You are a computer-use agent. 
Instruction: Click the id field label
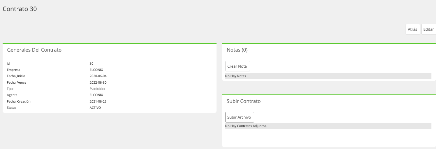point(8,63)
